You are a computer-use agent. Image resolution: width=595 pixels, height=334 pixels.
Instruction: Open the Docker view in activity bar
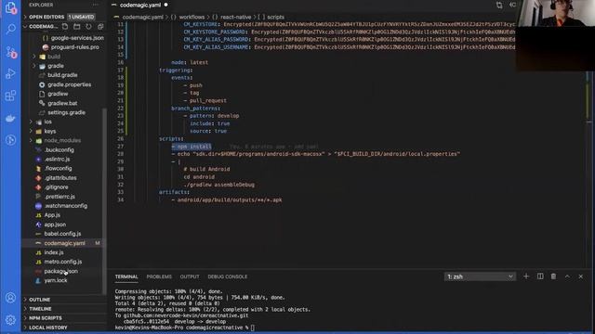pyautogui.click(x=10, y=118)
